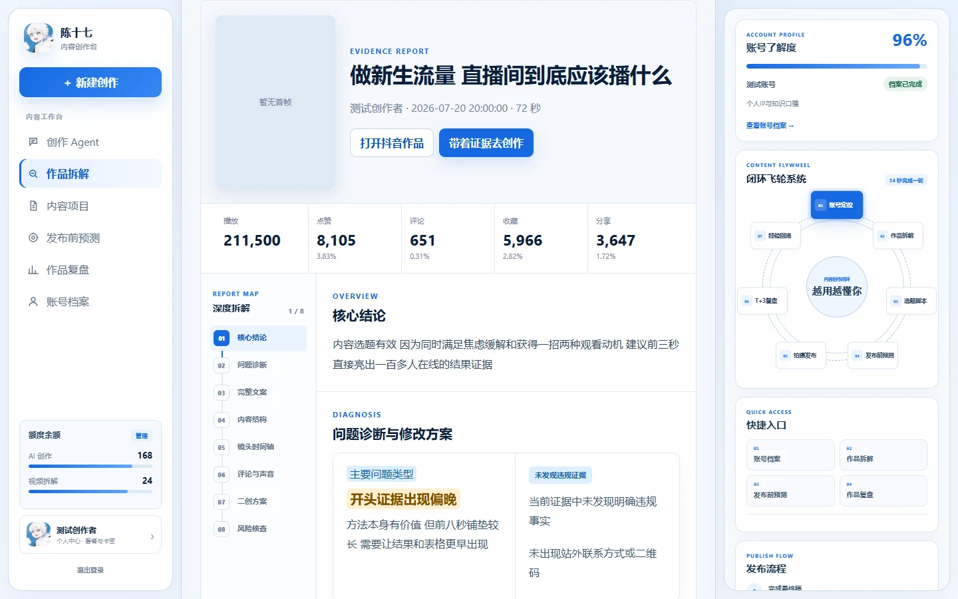Click the 8,105 likes value
Screen dimensions: 958x599
(336, 240)
